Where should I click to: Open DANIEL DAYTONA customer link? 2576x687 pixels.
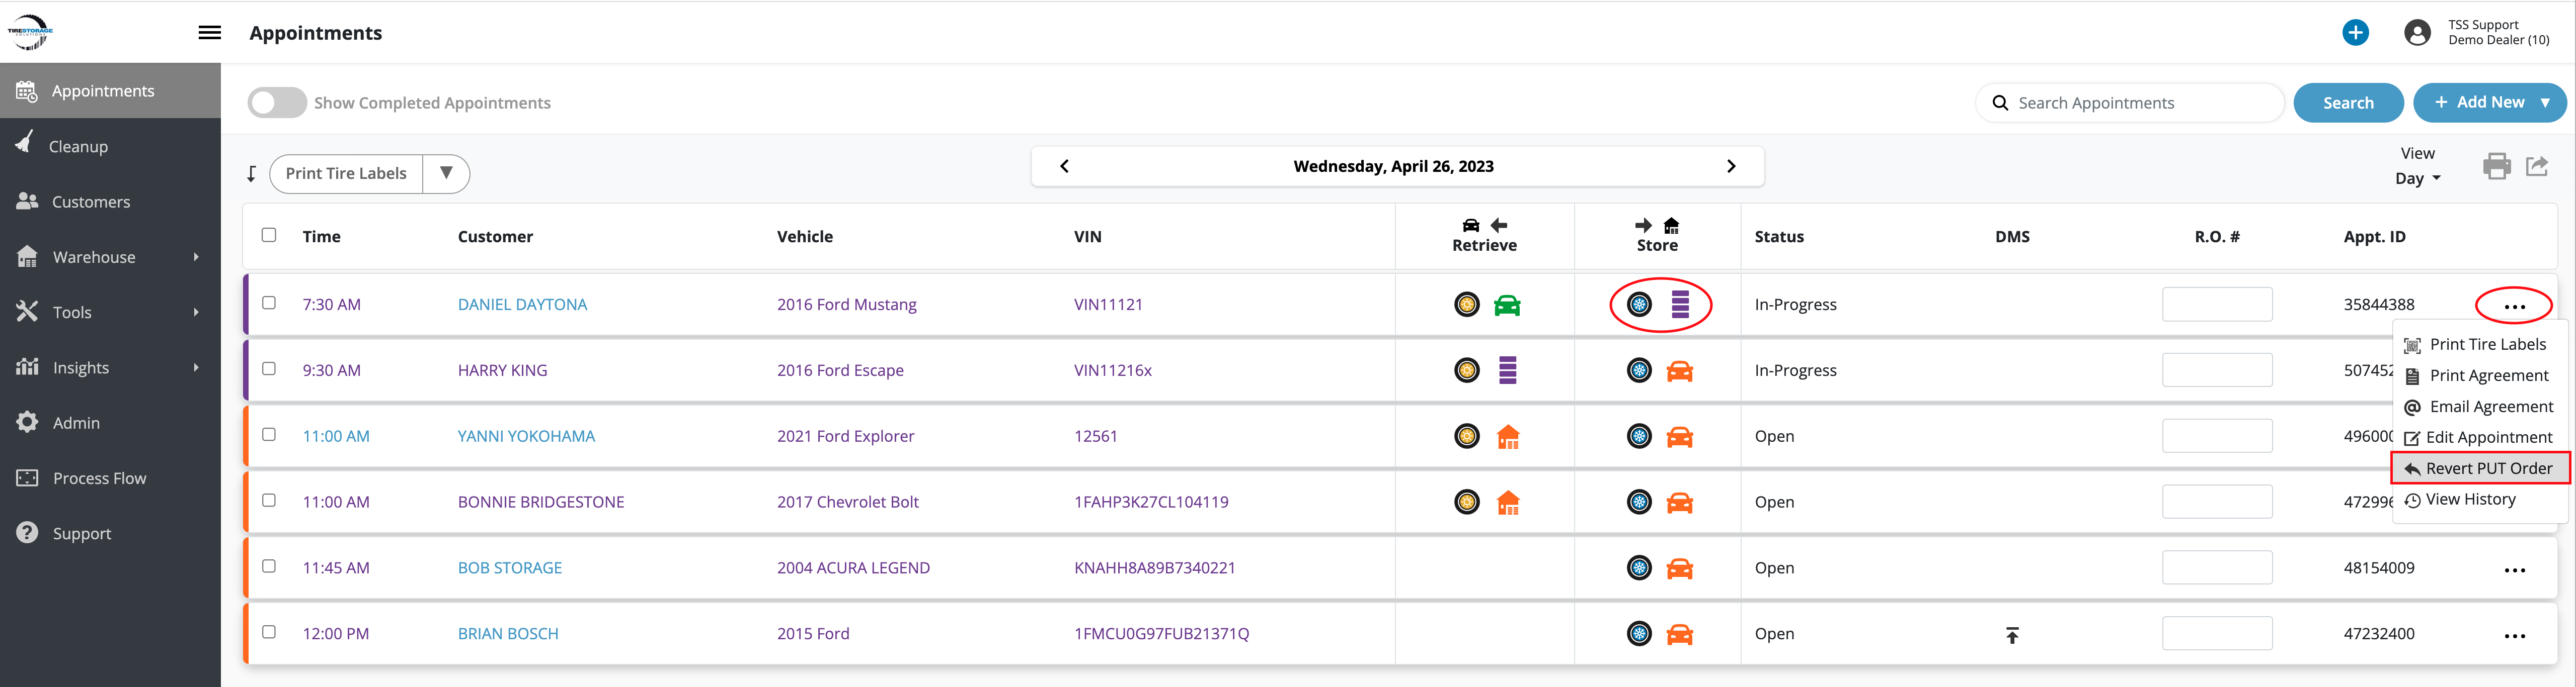click(522, 305)
